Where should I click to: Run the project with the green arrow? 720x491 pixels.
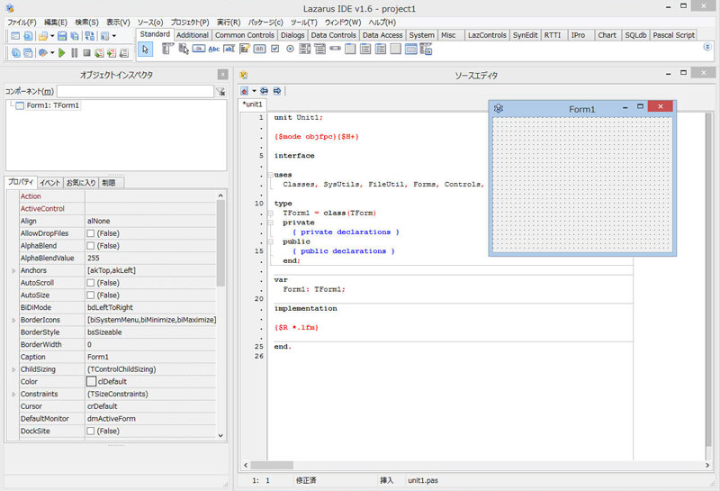(x=61, y=53)
